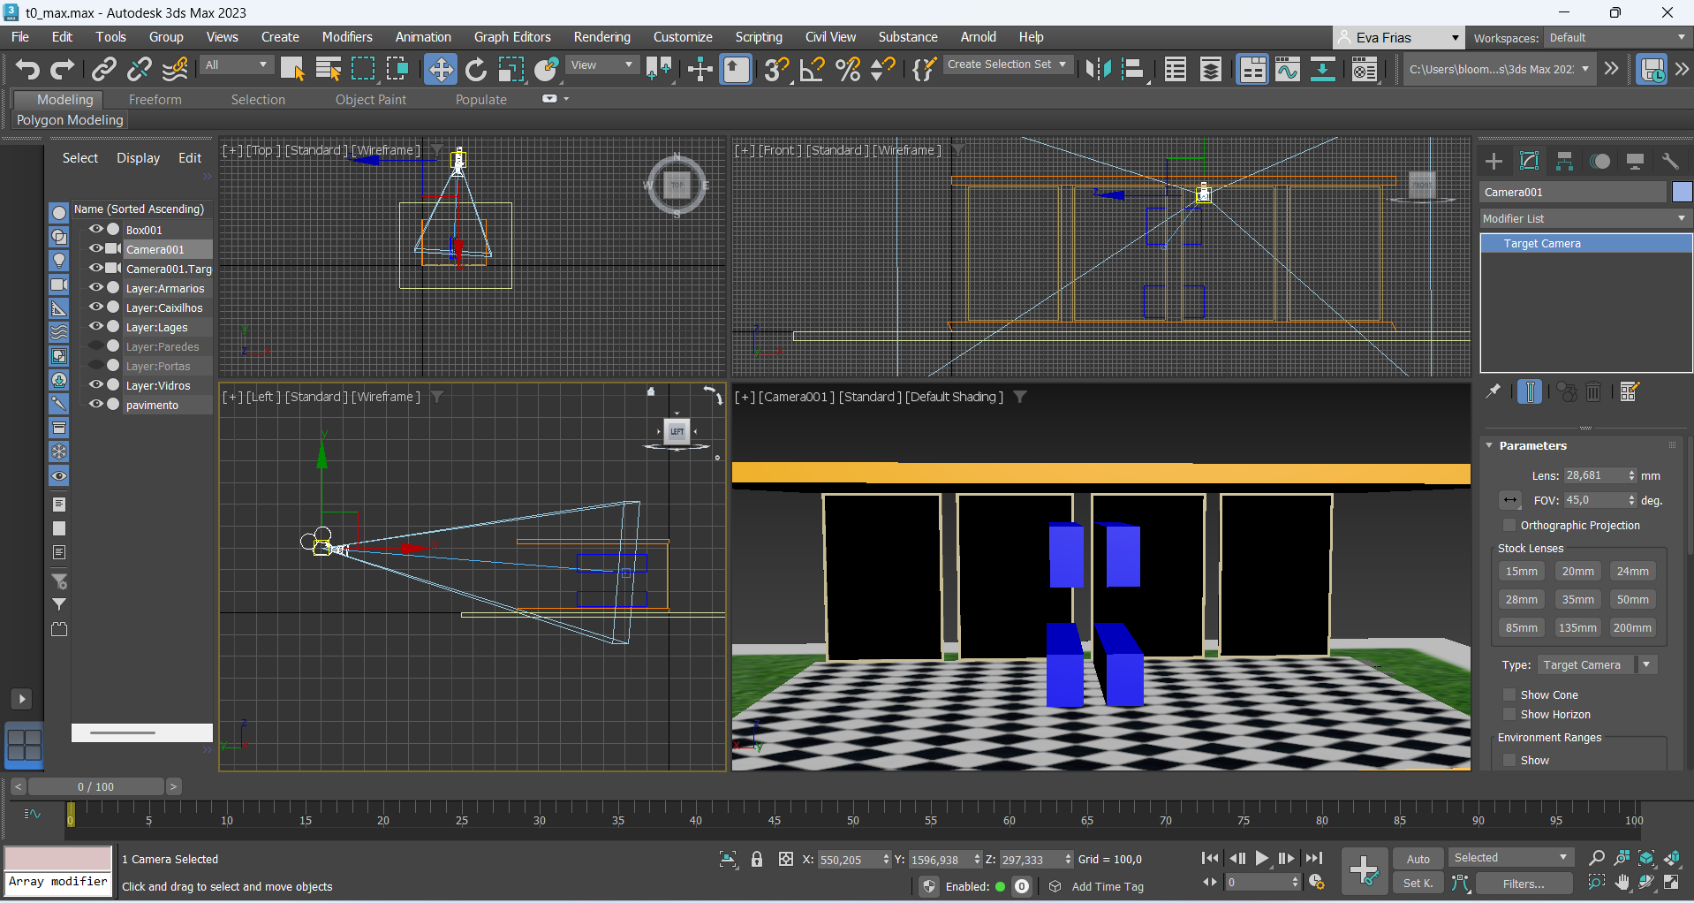Select the Move transform tool
The height and width of the screenshot is (903, 1694).
tap(440, 69)
